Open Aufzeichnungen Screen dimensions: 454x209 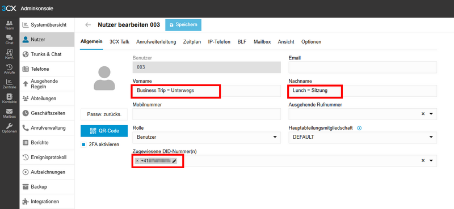pos(47,172)
